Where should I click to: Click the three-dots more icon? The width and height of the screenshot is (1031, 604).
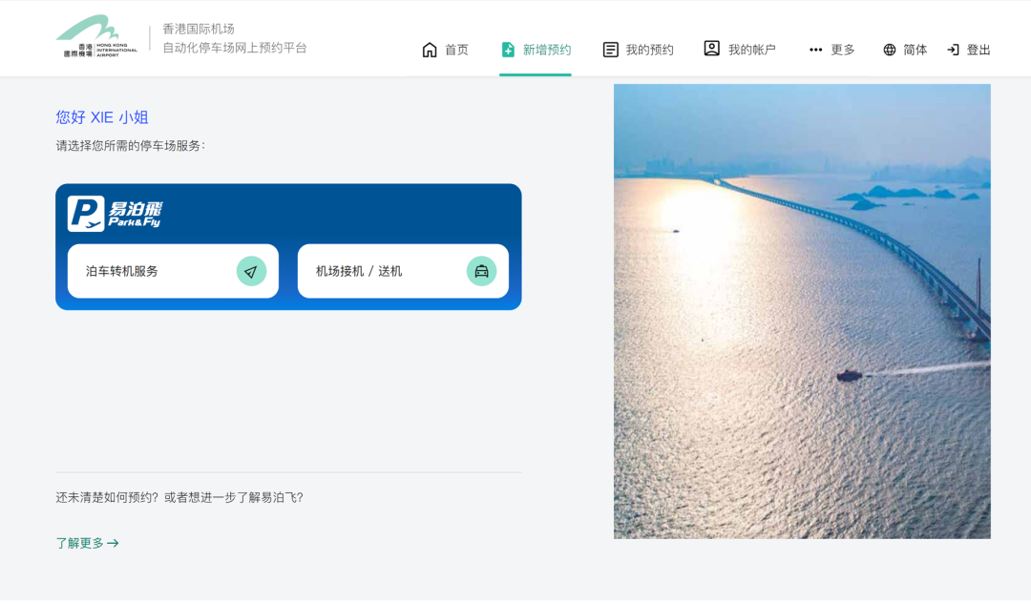[x=815, y=50]
